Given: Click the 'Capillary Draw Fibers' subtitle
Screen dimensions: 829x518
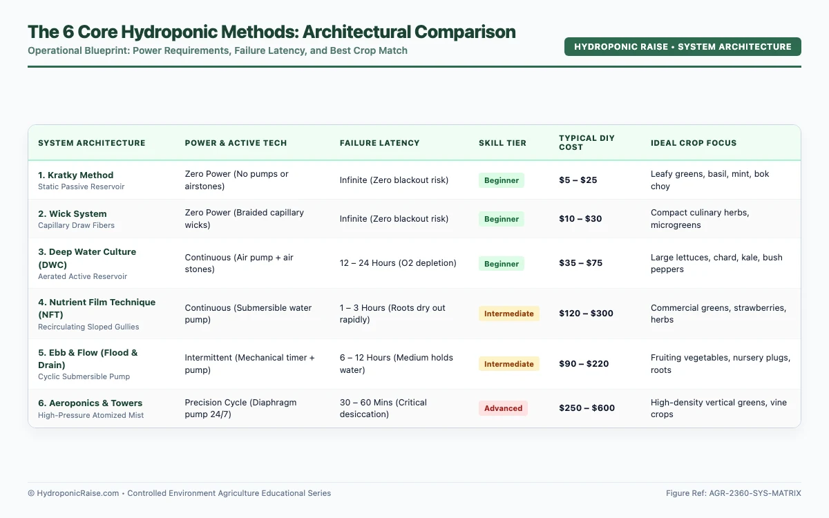Looking at the screenshot, I should pos(77,225).
